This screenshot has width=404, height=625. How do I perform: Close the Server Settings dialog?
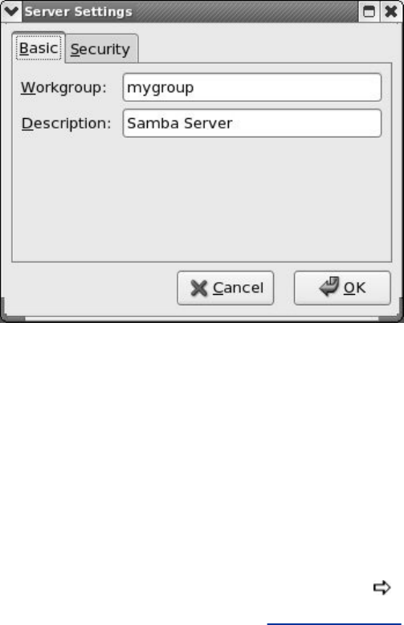point(391,11)
